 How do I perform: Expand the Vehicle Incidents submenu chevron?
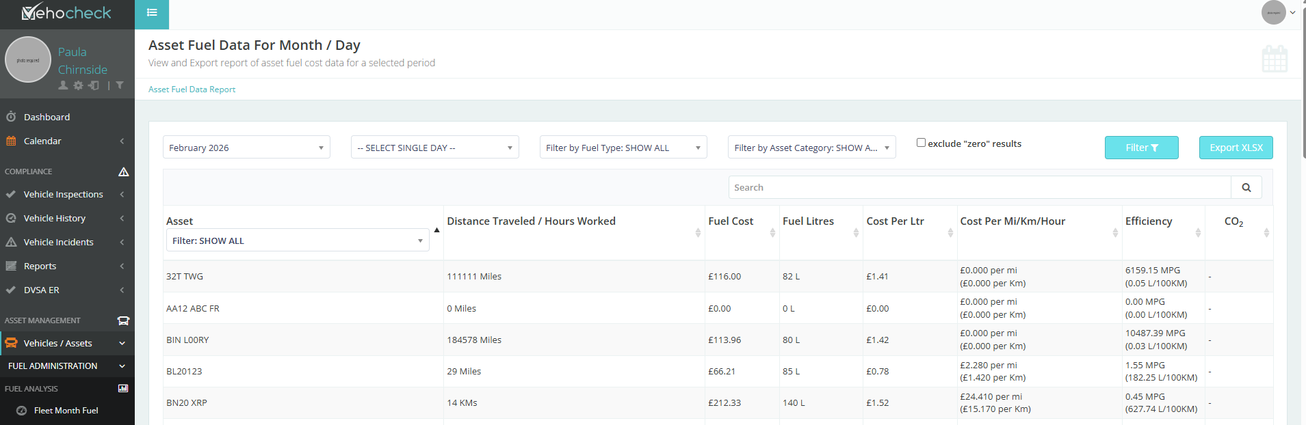pos(122,242)
